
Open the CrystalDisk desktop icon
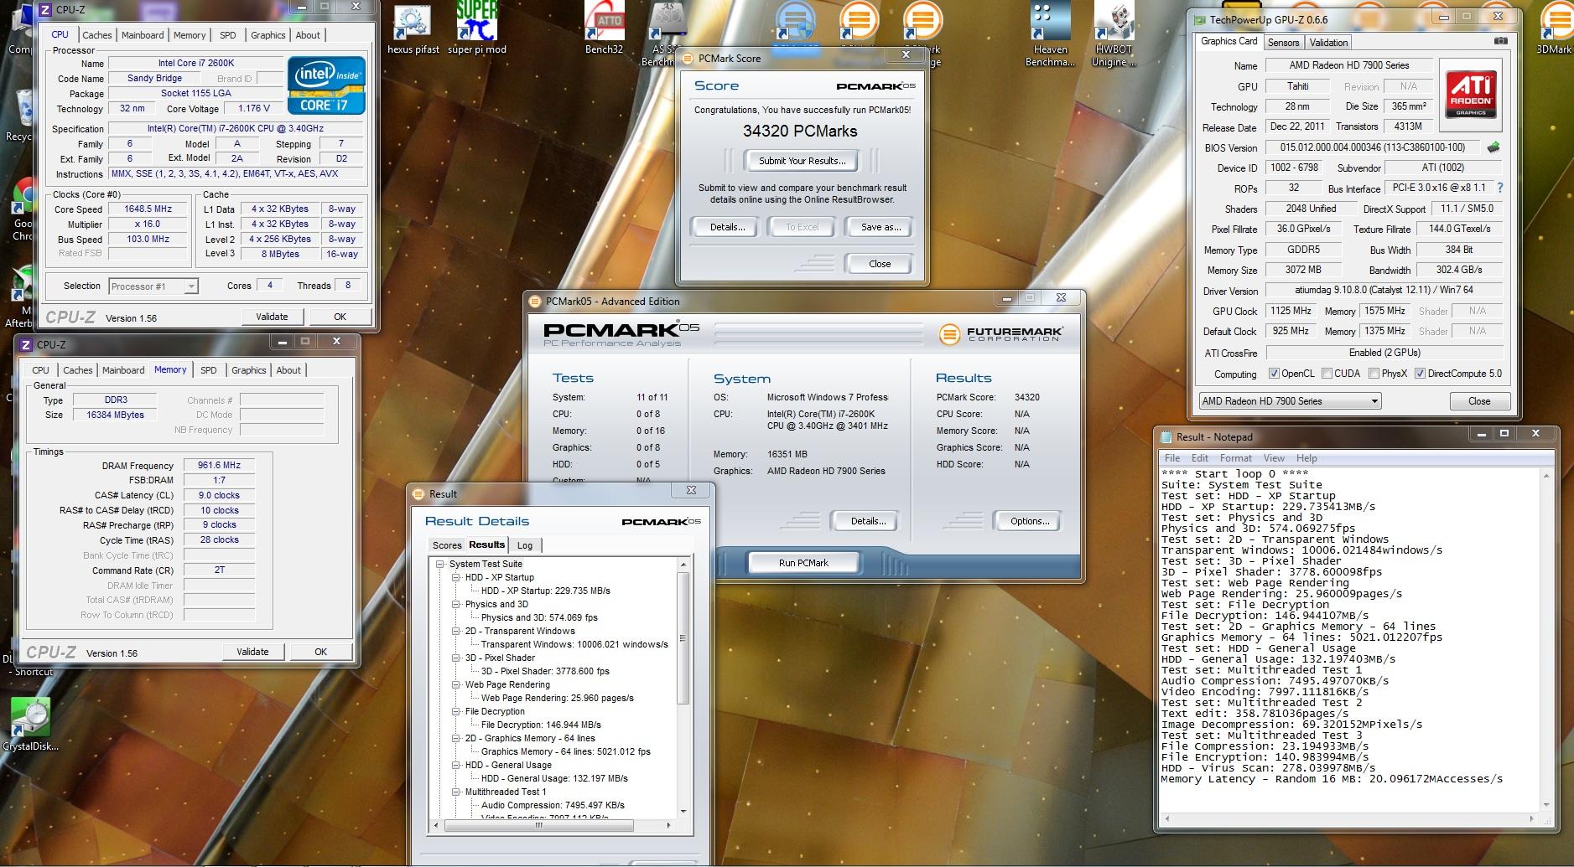[x=30, y=725]
